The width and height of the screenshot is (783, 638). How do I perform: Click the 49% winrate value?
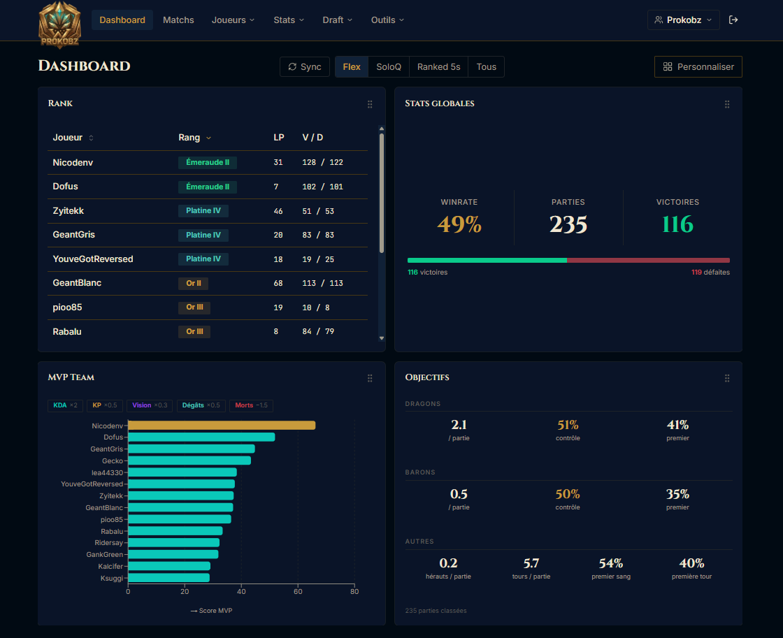459,224
